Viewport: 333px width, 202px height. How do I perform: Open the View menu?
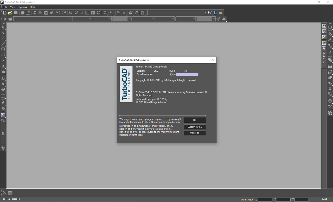coord(13,7)
